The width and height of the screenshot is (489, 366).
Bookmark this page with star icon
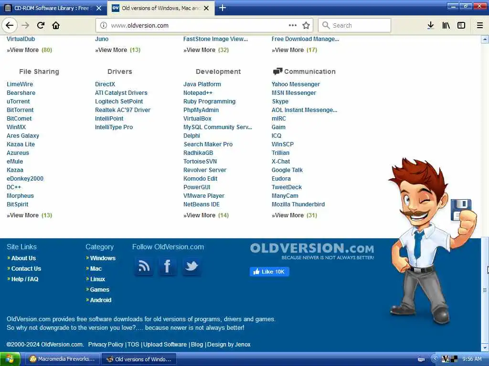[x=306, y=26]
